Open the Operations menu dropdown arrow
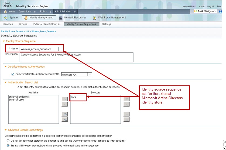The width and height of the screenshot is (226, 150). coord(35,12)
